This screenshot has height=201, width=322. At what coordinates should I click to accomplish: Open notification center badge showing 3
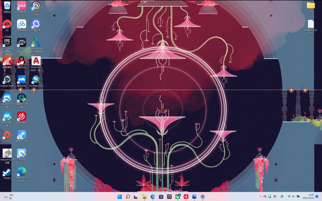click(x=317, y=197)
